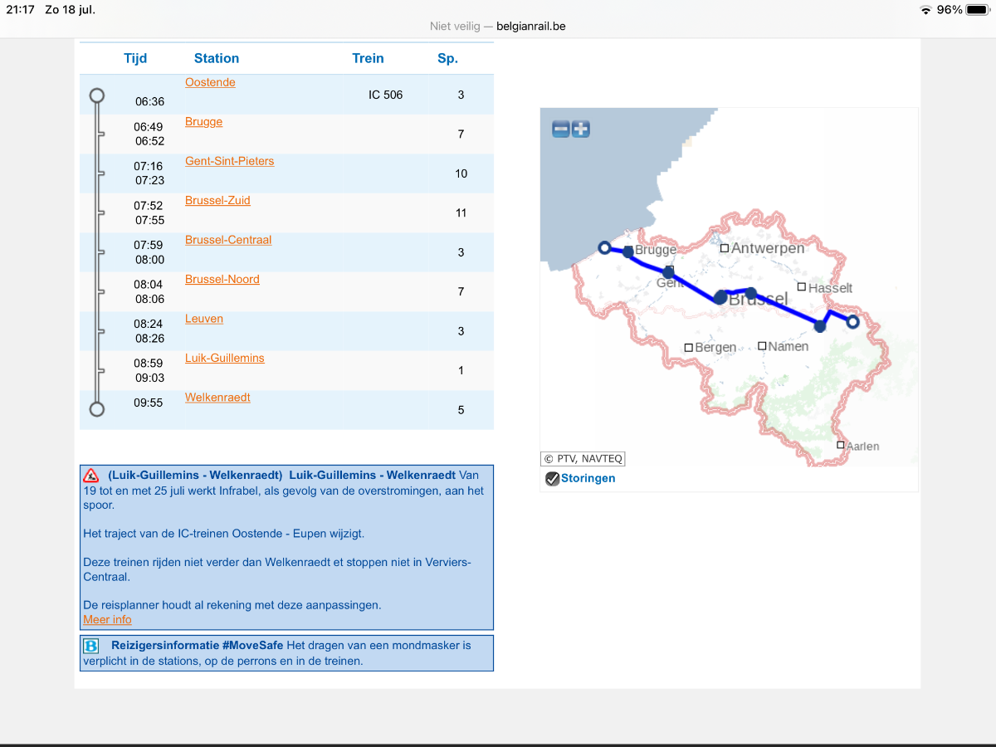Open the Brussel-Noord station link
The width and height of the screenshot is (996, 747).
pos(222,280)
